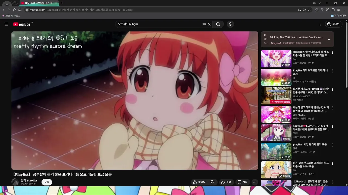Image resolution: width=348 pixels, height=195 pixels.
Task: Play the 20:56 fantasy music thumbnail
Action: [x=276, y=151]
